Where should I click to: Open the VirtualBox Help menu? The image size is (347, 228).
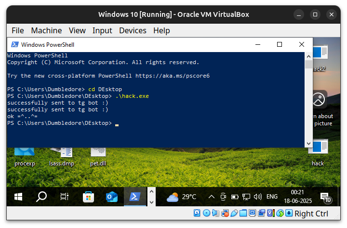point(161,30)
